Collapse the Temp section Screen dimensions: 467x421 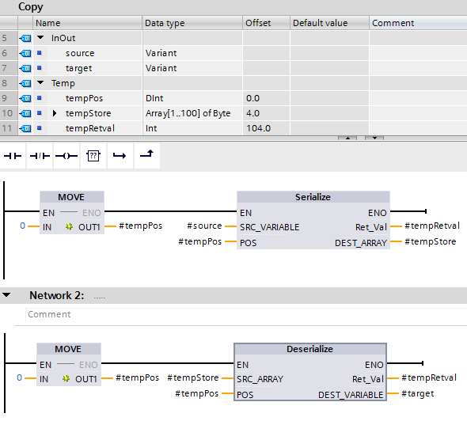click(40, 82)
